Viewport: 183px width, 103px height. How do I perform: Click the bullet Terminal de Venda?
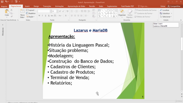68,78
